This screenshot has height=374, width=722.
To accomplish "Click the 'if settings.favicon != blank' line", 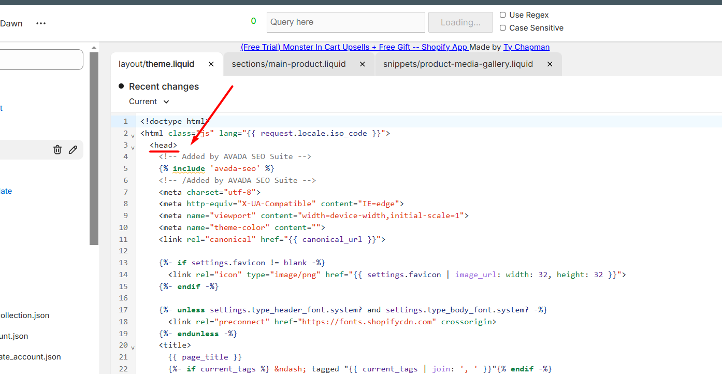I will [242, 263].
